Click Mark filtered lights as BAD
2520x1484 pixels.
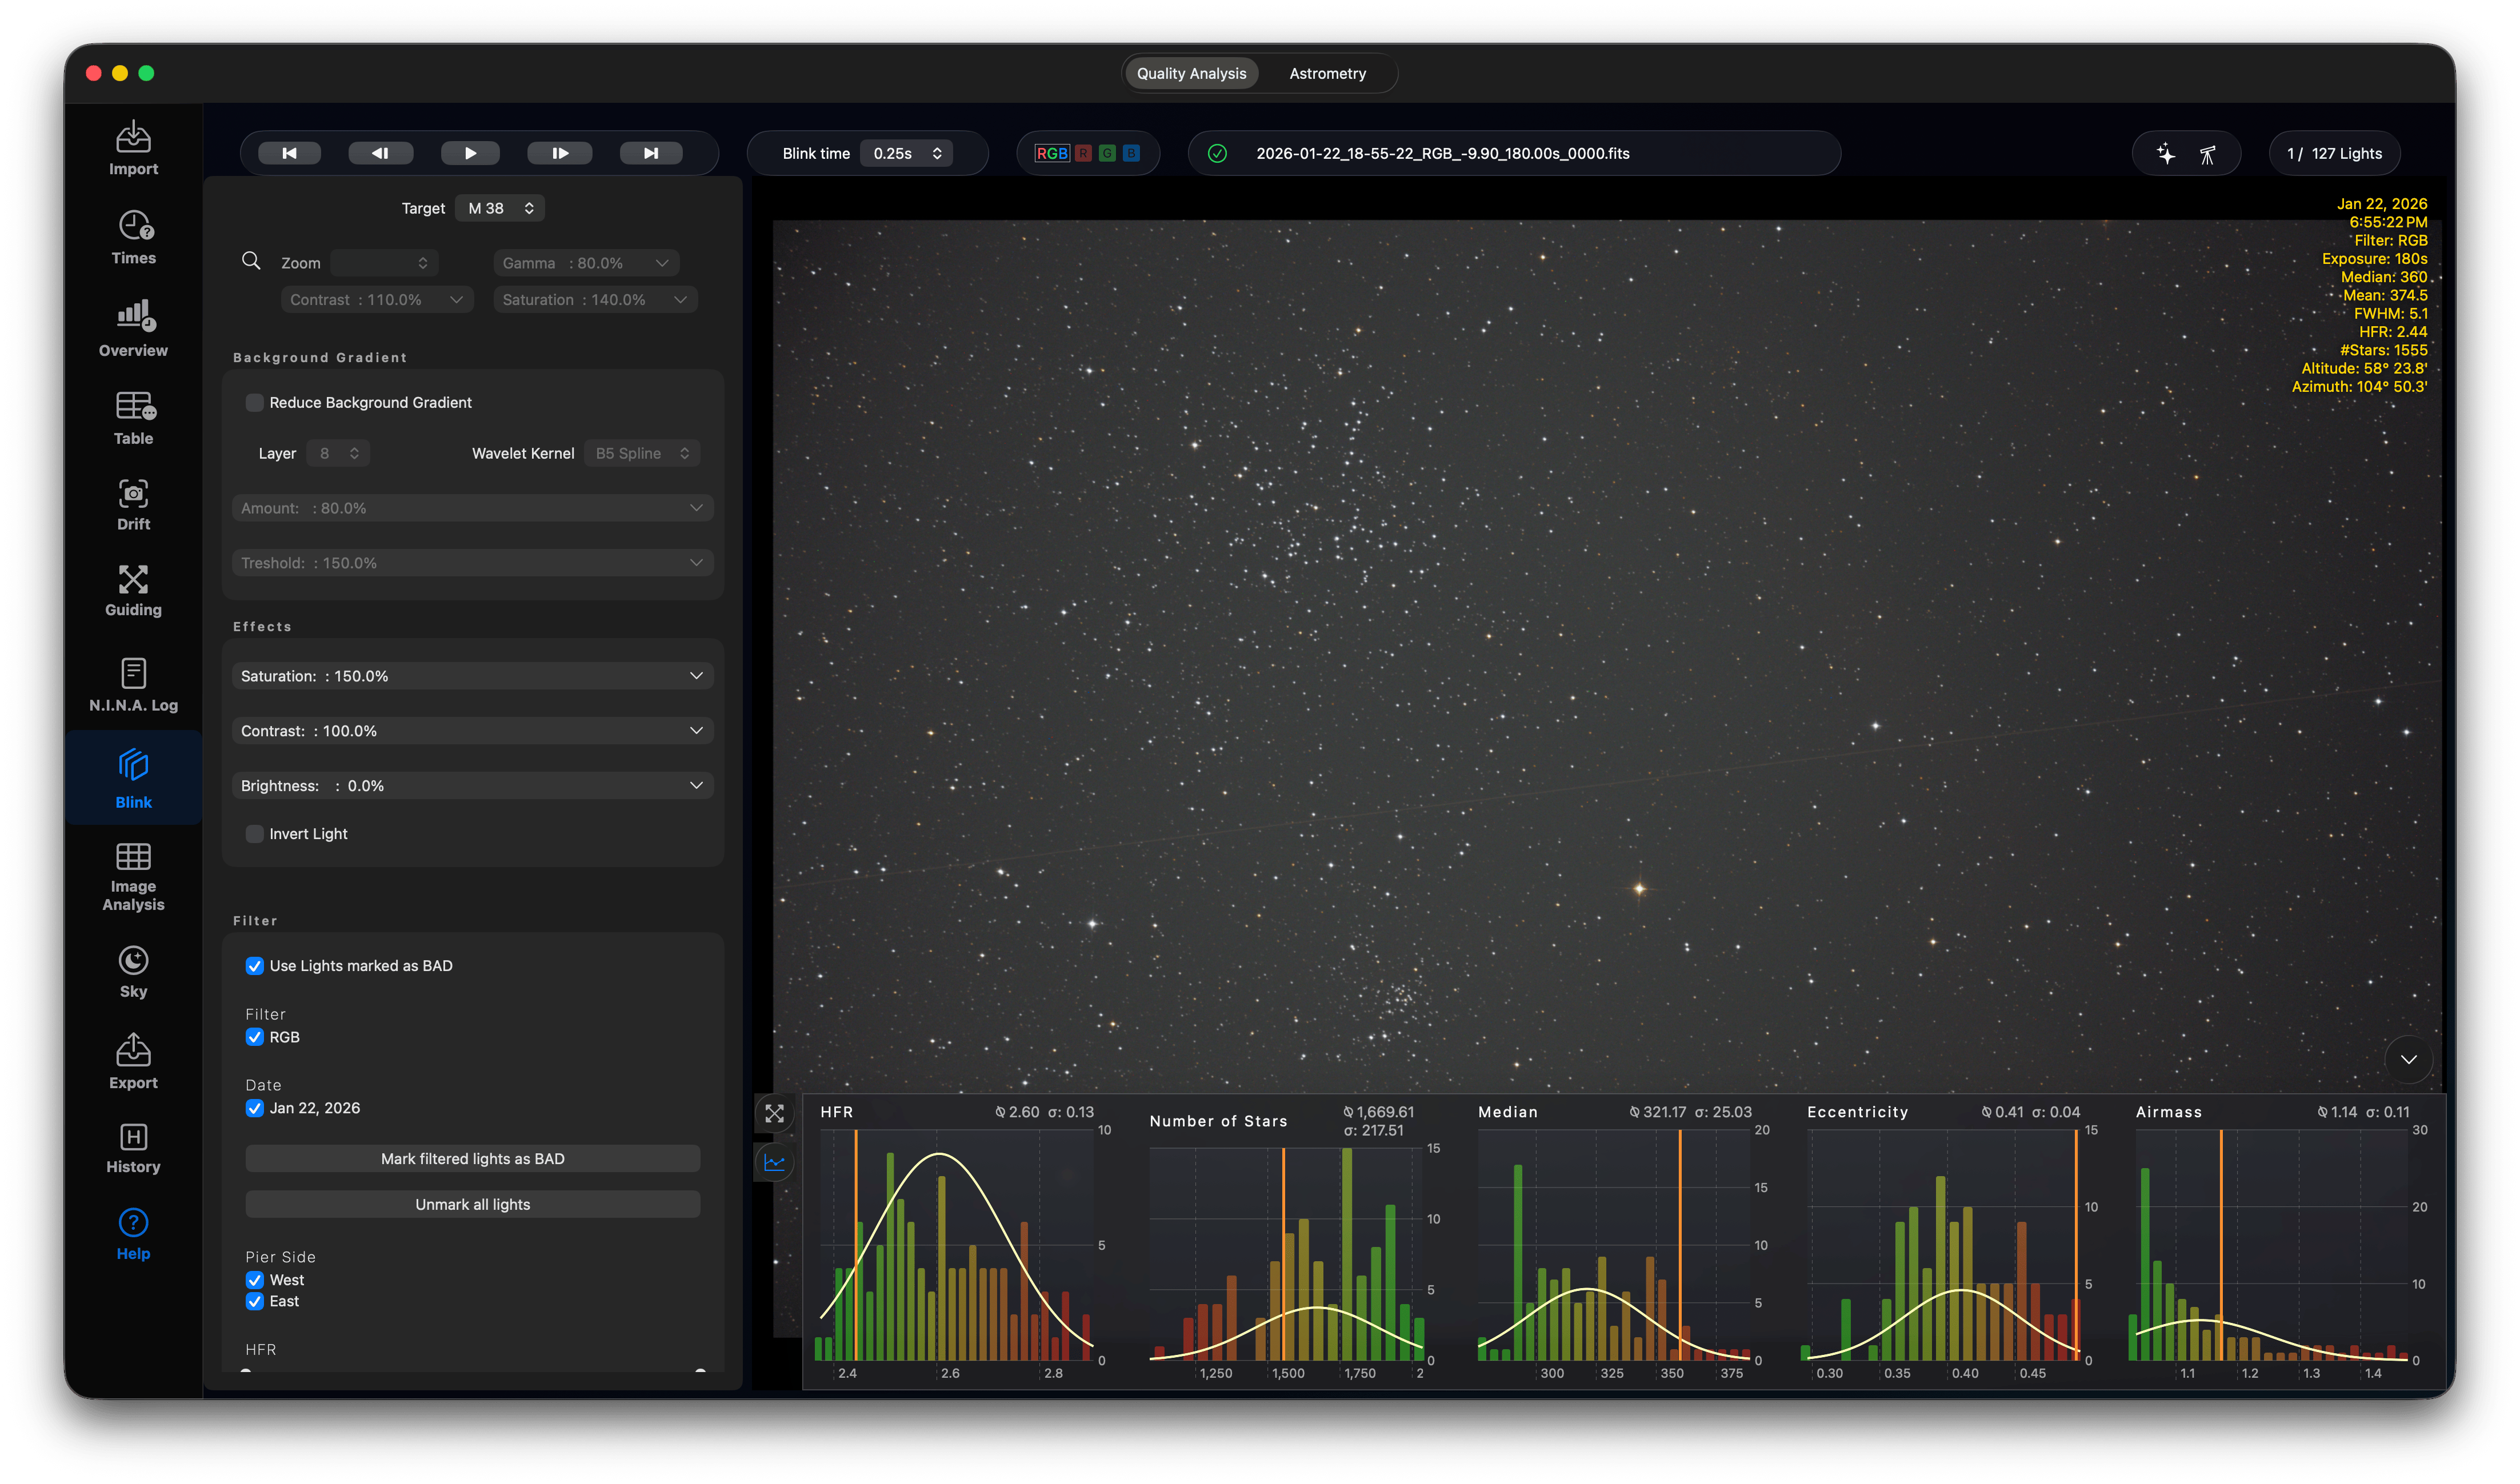[x=472, y=1158]
